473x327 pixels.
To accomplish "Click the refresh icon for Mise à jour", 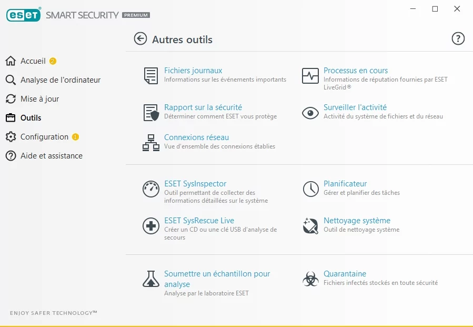I will [x=11, y=99].
